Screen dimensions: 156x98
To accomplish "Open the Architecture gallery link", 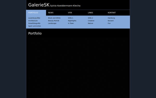I will (33, 21).
